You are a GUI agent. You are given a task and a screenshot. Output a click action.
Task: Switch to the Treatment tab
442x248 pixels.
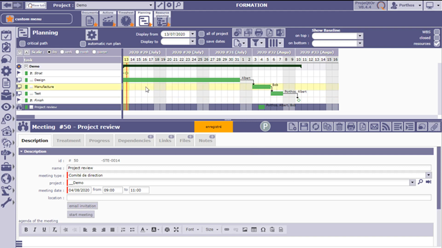point(69,140)
